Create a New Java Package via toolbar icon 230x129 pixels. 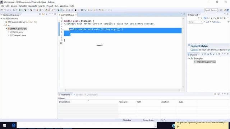pyautogui.click(x=37, y=10)
